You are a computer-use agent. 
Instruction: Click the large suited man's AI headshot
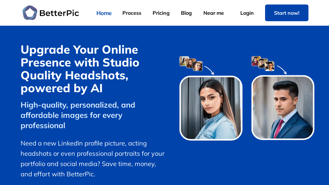283,108
